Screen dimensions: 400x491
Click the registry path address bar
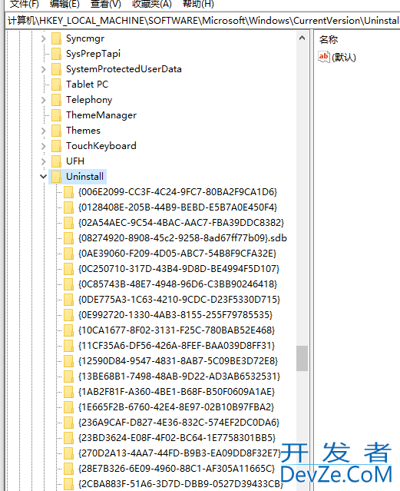point(203,21)
